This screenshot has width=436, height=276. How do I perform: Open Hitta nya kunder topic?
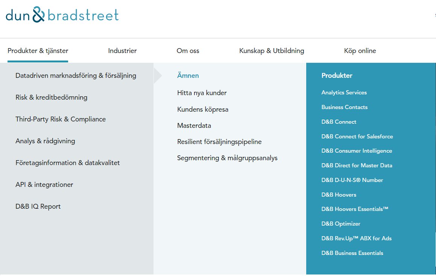202,93
